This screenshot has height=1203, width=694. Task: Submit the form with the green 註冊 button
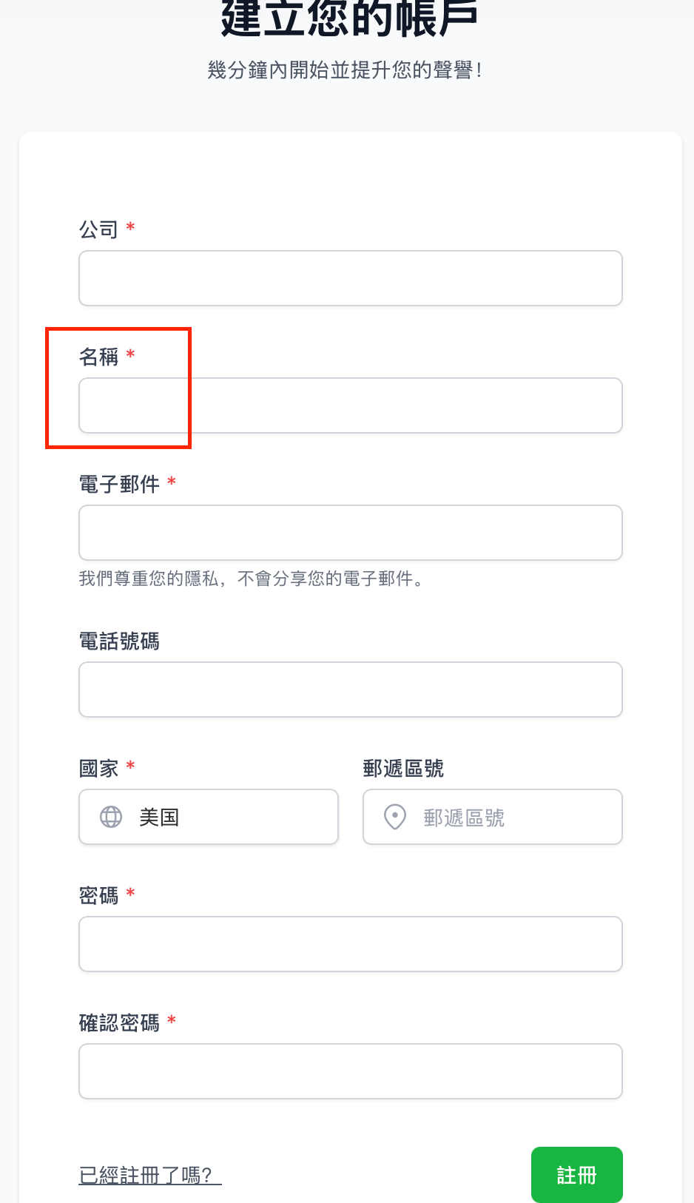point(577,1175)
